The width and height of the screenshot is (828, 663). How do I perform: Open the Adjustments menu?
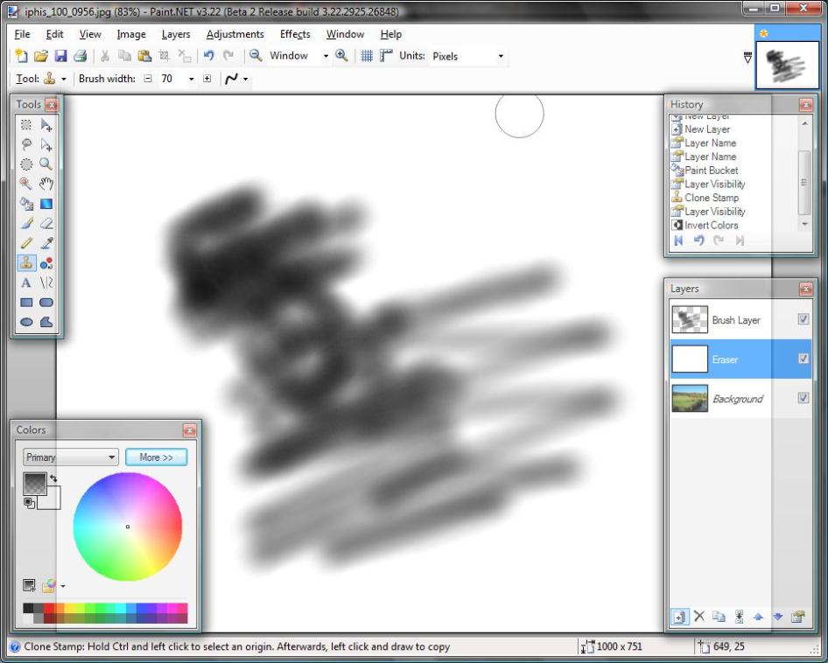tap(235, 34)
